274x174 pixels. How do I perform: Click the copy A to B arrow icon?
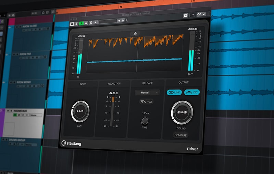(x=96, y=22)
